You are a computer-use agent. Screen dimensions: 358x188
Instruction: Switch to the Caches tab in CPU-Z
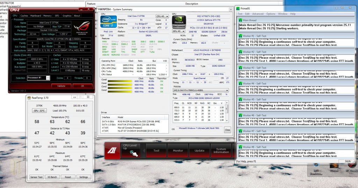[x=24, y=16]
